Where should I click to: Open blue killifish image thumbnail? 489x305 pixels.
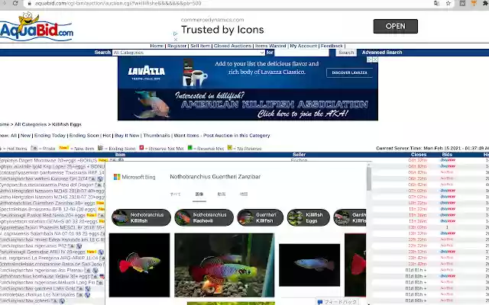[x=309, y=265]
